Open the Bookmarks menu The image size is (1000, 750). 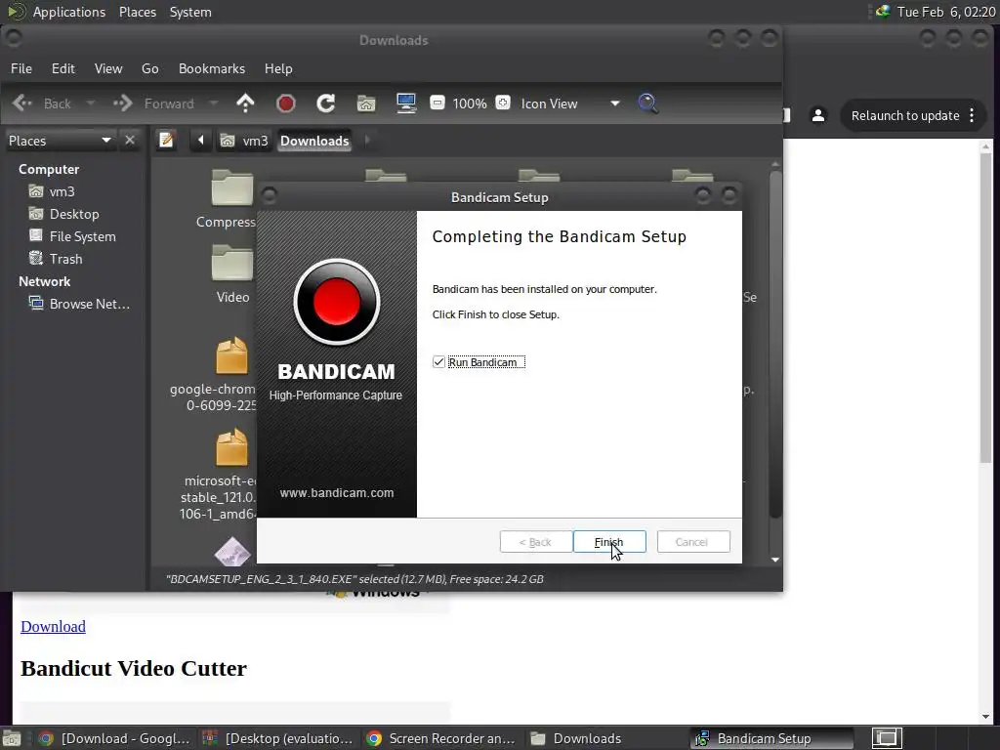tap(212, 68)
